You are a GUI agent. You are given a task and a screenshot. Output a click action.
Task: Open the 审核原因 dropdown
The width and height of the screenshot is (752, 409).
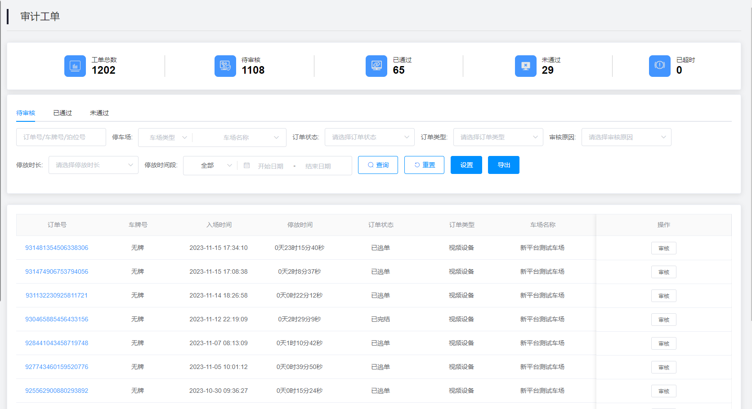coord(626,137)
